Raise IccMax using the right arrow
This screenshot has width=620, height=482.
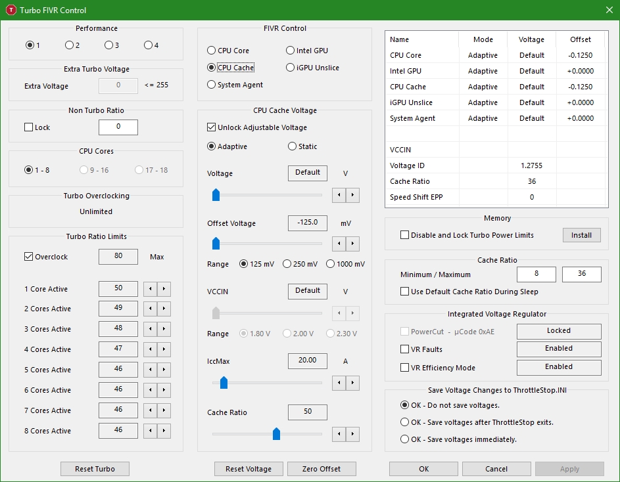click(x=352, y=383)
